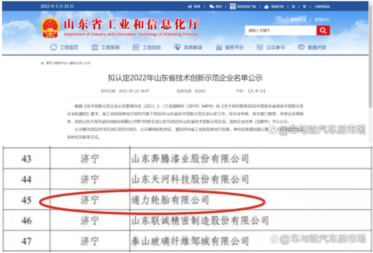Click the 通知公告 breadcrumb link
Image resolution: width=373 pixels, height=253 pixels.
(76, 63)
